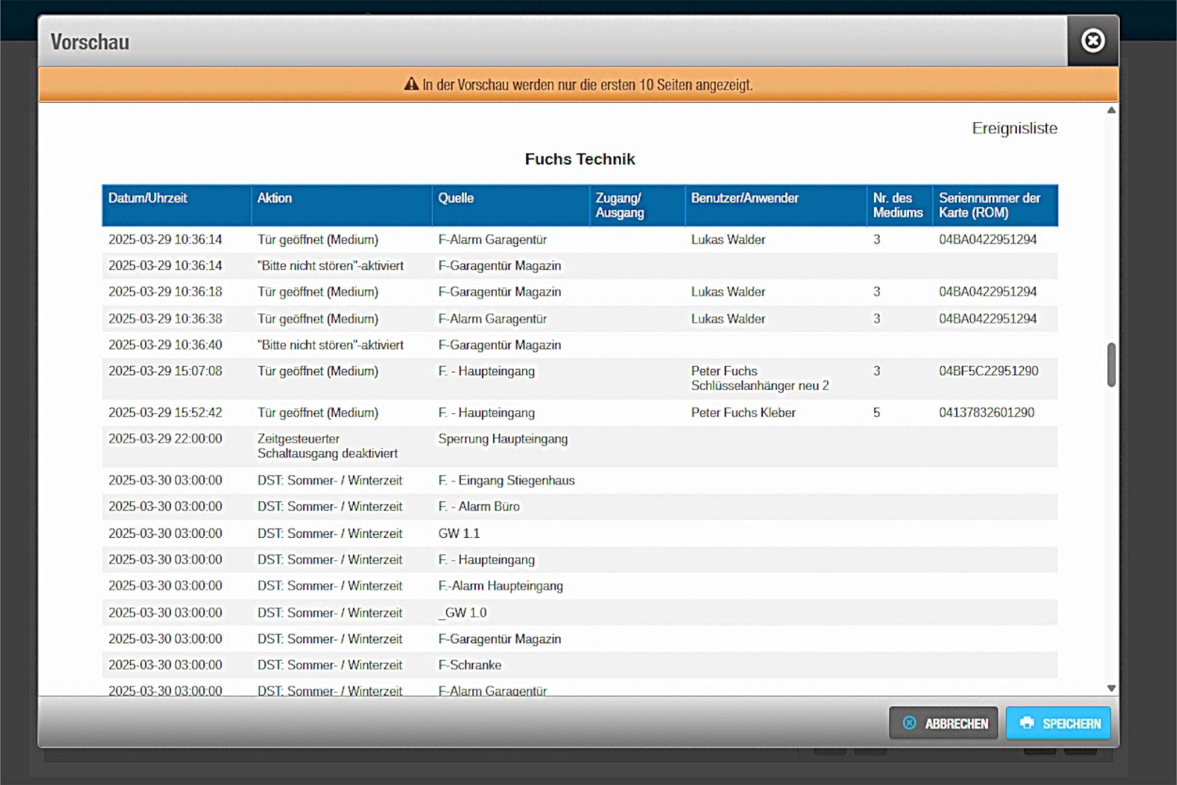Select the Sperrung Haupteingang event row
The image size is (1177, 785).
(502, 439)
